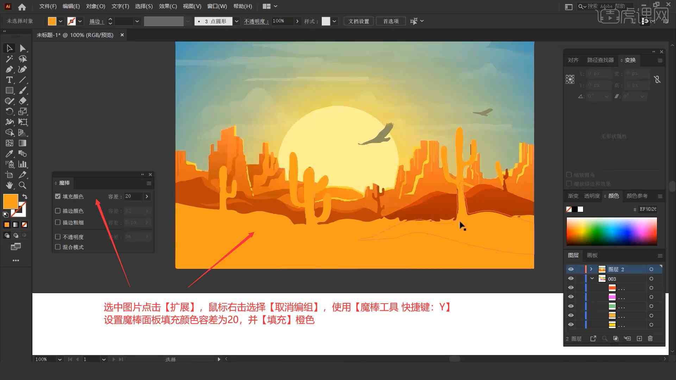Enable 描边颜色 option in Magic Wand
The height and width of the screenshot is (380, 676).
click(x=58, y=211)
